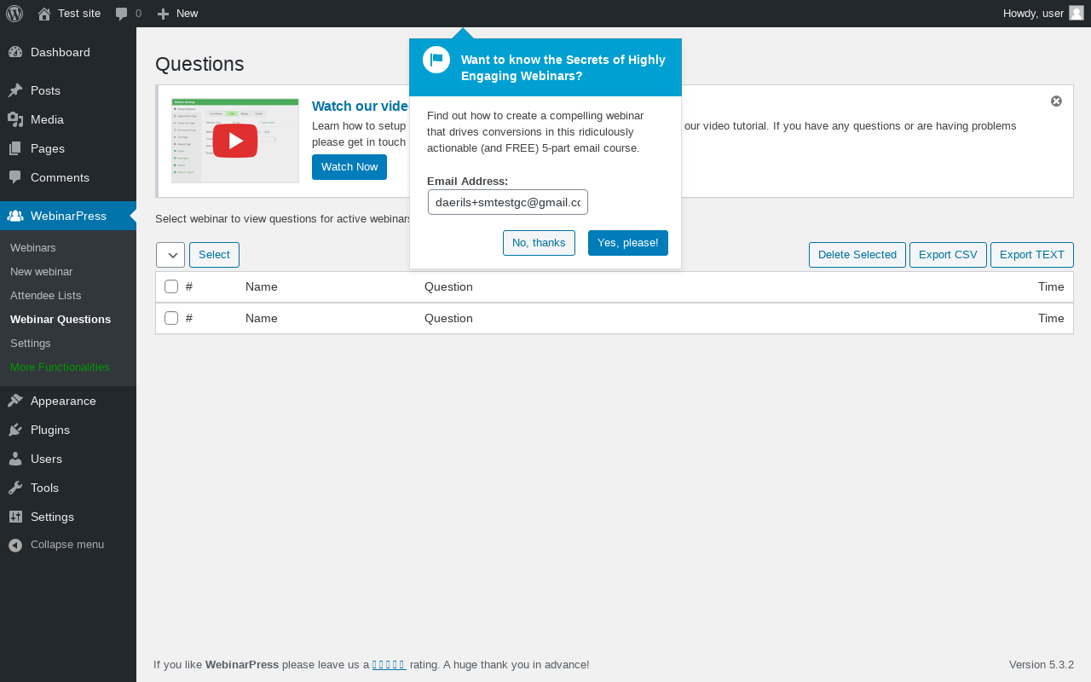Click the WebinarPress group icon
Viewport: 1091px width, 682px height.
pos(15,216)
